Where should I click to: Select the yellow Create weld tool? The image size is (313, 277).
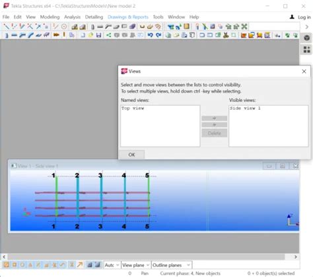(64, 35)
